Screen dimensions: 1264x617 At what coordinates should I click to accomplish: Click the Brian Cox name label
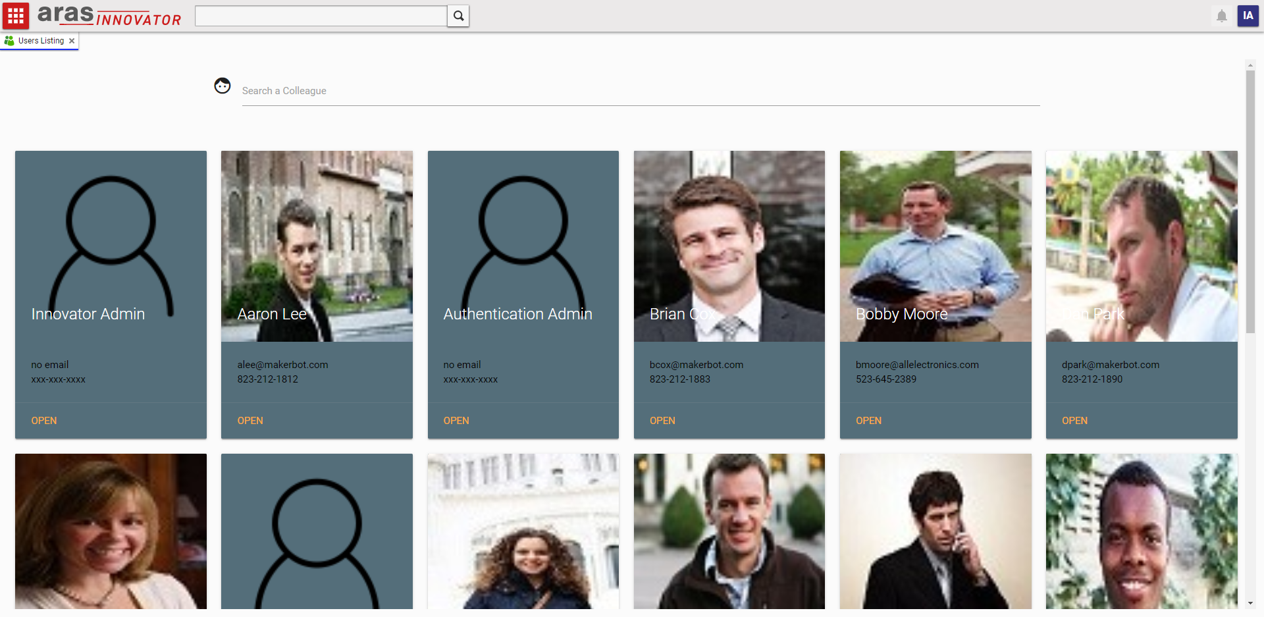click(x=682, y=314)
